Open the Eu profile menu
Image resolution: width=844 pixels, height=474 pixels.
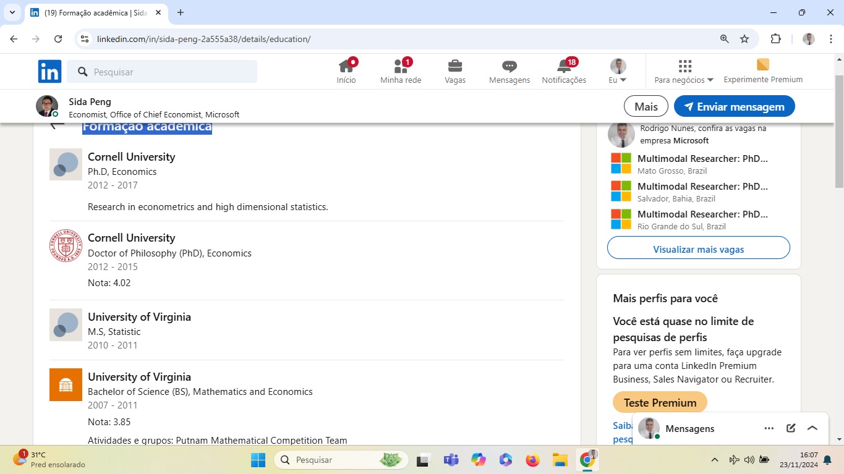[x=618, y=72]
